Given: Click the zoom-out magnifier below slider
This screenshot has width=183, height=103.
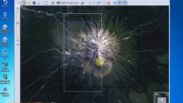Looking at the screenshot, I should (18, 41).
